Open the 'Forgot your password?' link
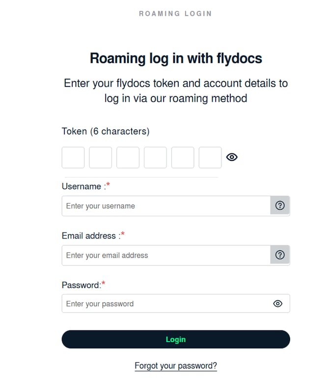 176,365
